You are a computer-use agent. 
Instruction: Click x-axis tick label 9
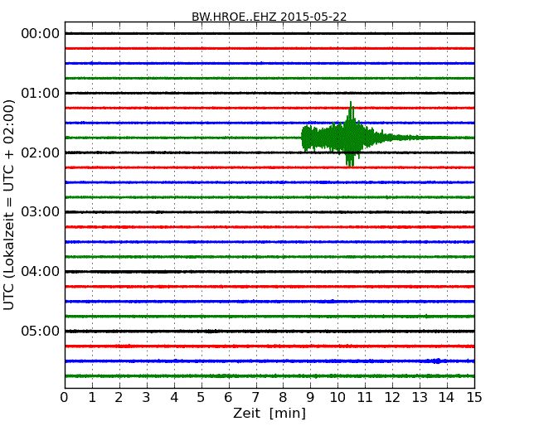coord(310,398)
